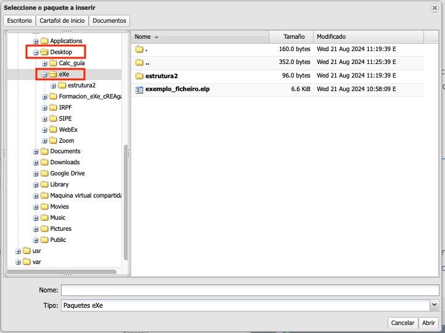The height and width of the screenshot is (333, 445).
Task: Click the exemplo_ficheiro.elp file icon
Action: click(x=139, y=90)
